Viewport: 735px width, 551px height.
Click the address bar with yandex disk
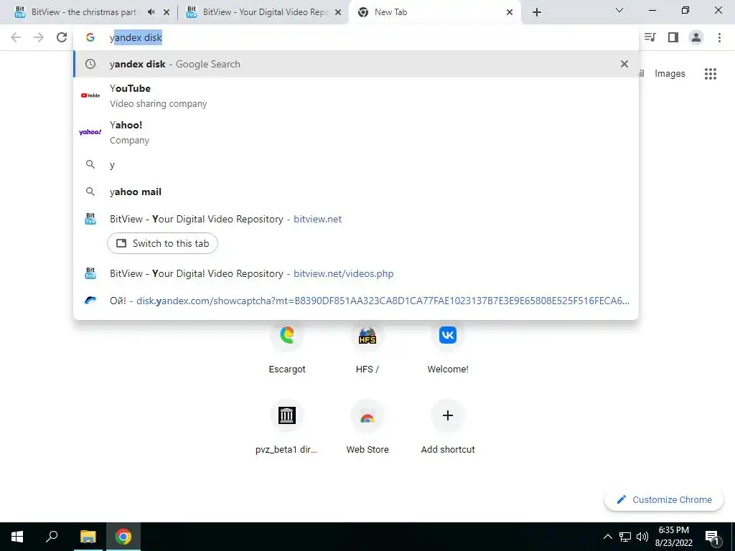click(356, 37)
